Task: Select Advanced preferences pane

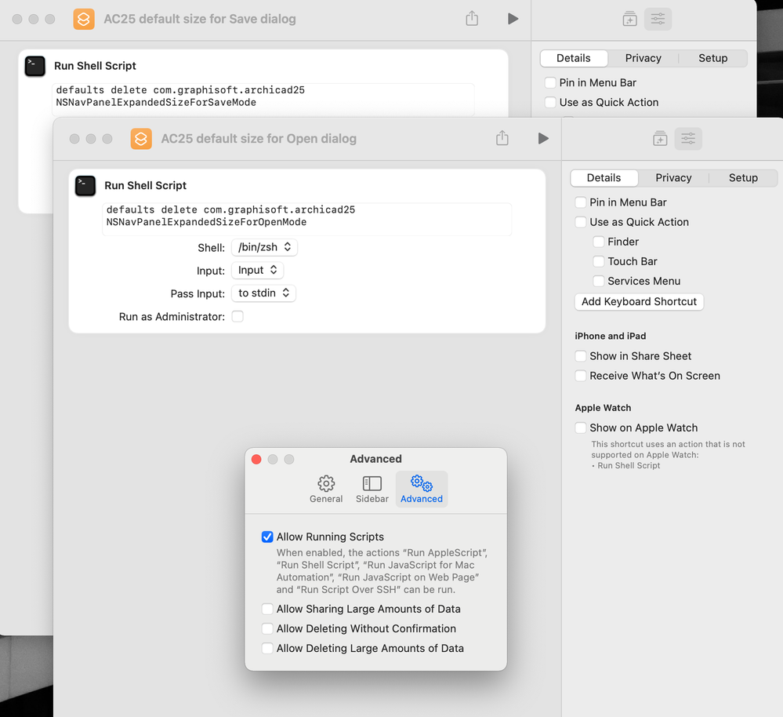Action: coord(422,490)
